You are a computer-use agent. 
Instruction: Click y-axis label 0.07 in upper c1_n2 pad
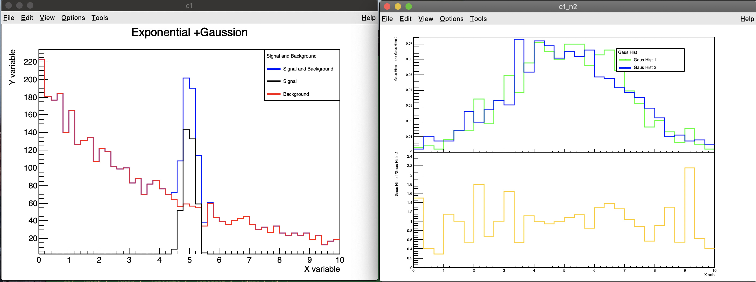click(409, 44)
